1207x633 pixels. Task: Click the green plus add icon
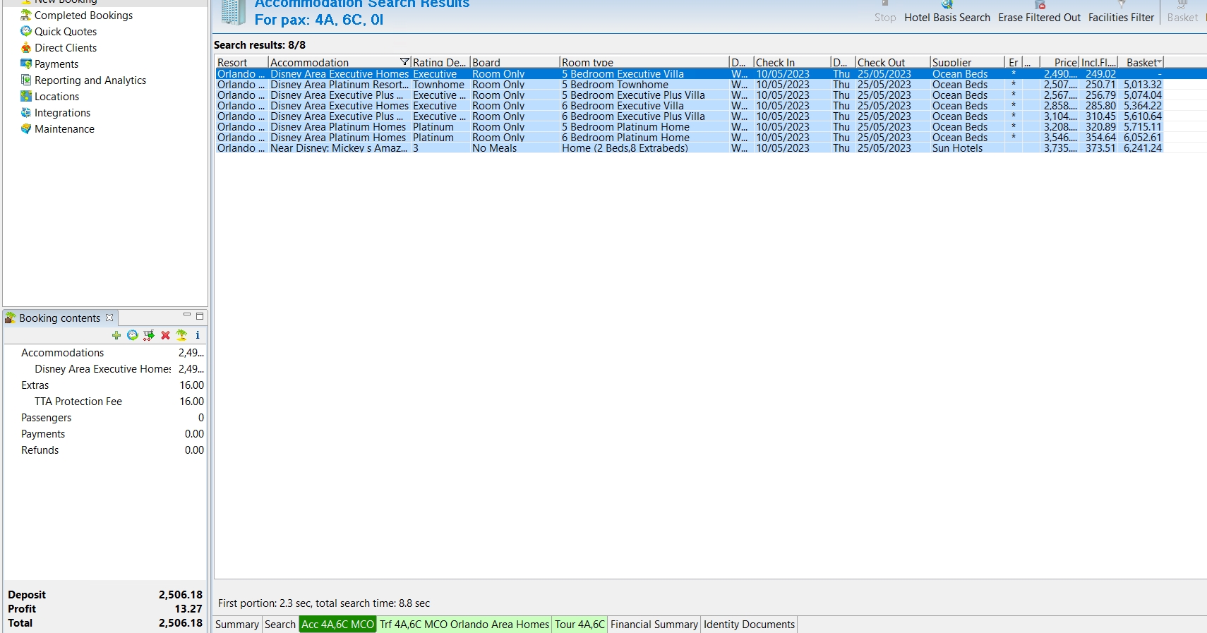pyautogui.click(x=116, y=335)
